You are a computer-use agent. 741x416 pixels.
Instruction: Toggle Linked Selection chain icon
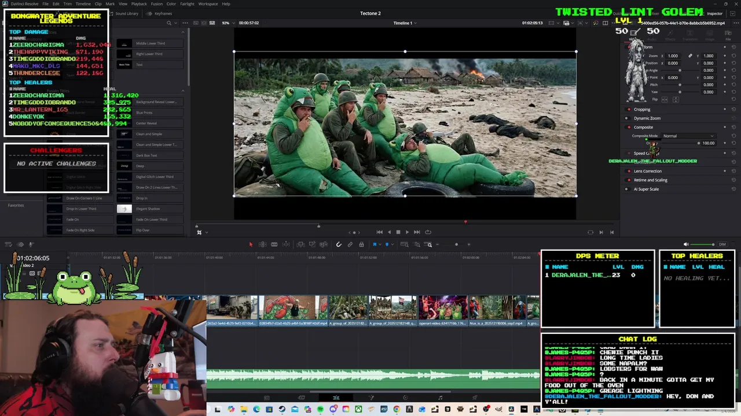[350, 244]
